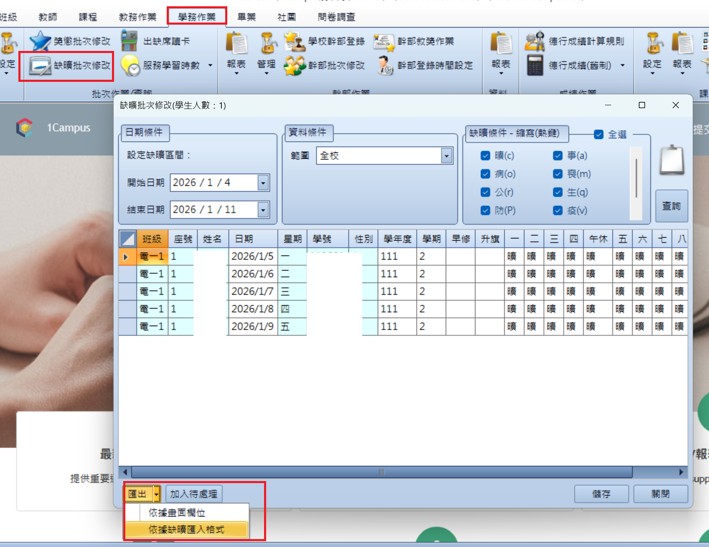Switch to 社團 ribbon tab
The height and width of the screenshot is (547, 709).
point(287,17)
